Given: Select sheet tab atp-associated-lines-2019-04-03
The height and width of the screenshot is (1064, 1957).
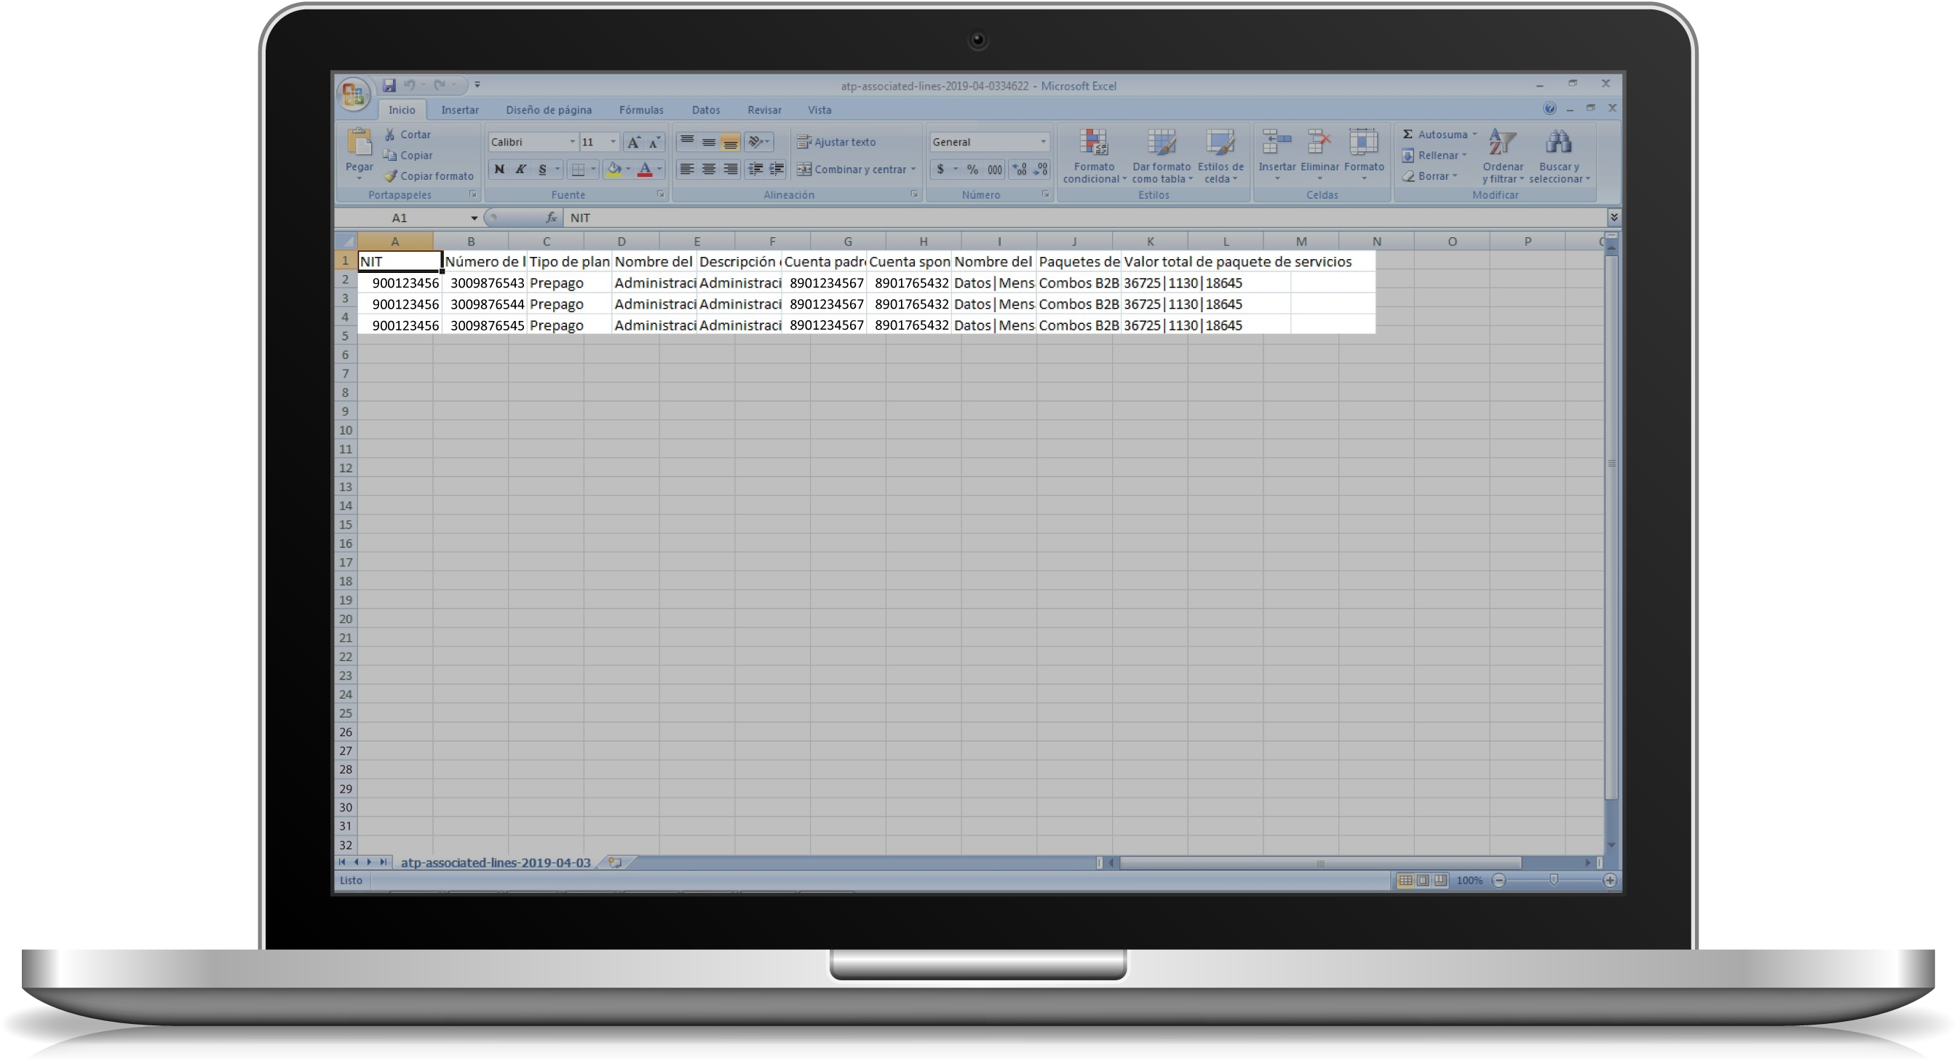Looking at the screenshot, I should pos(496,862).
